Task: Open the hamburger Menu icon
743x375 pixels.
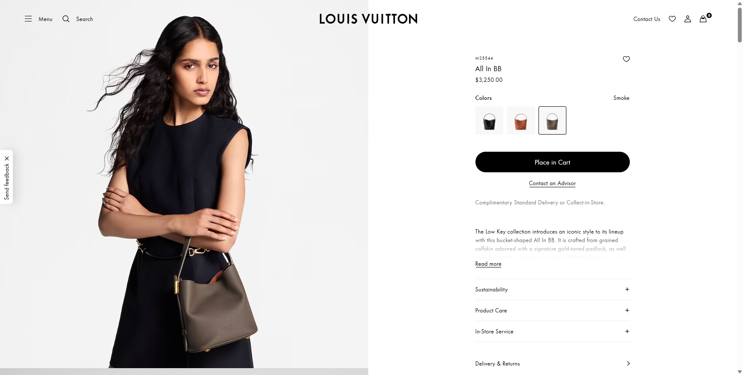Action: [28, 19]
